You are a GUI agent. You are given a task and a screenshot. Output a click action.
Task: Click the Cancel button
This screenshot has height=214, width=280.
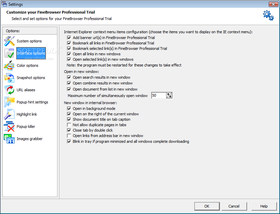(x=234, y=206)
